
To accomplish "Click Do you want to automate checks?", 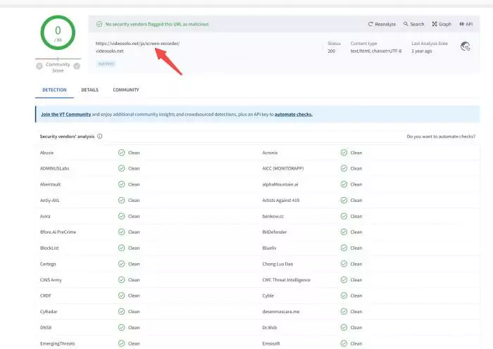I will coord(441,137).
